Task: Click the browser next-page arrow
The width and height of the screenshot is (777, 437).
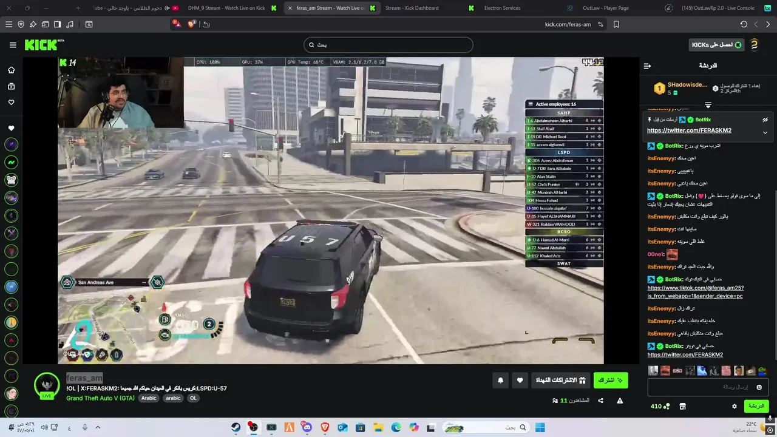Action: click(x=768, y=24)
